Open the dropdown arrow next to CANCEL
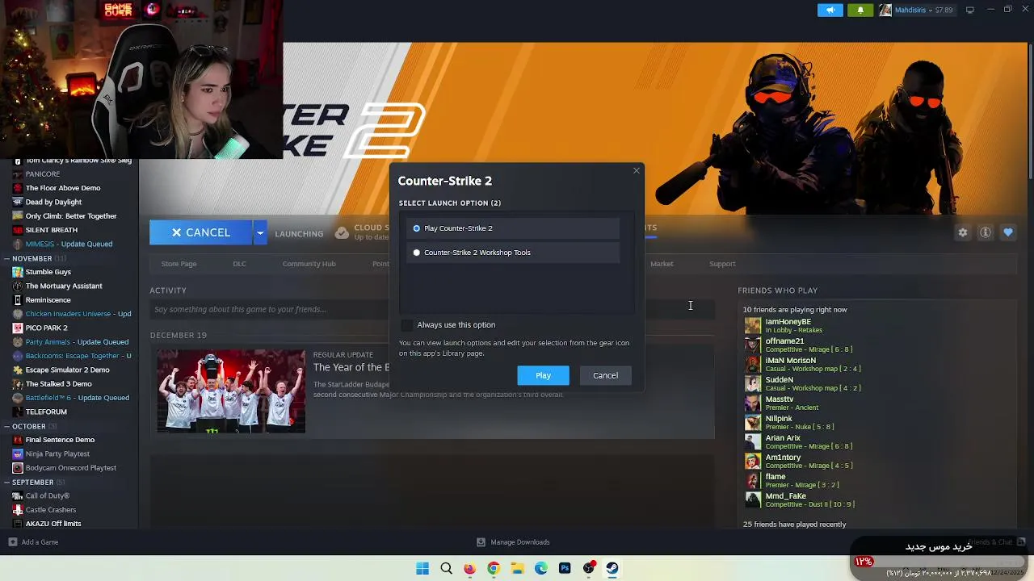The image size is (1034, 581). (x=260, y=232)
